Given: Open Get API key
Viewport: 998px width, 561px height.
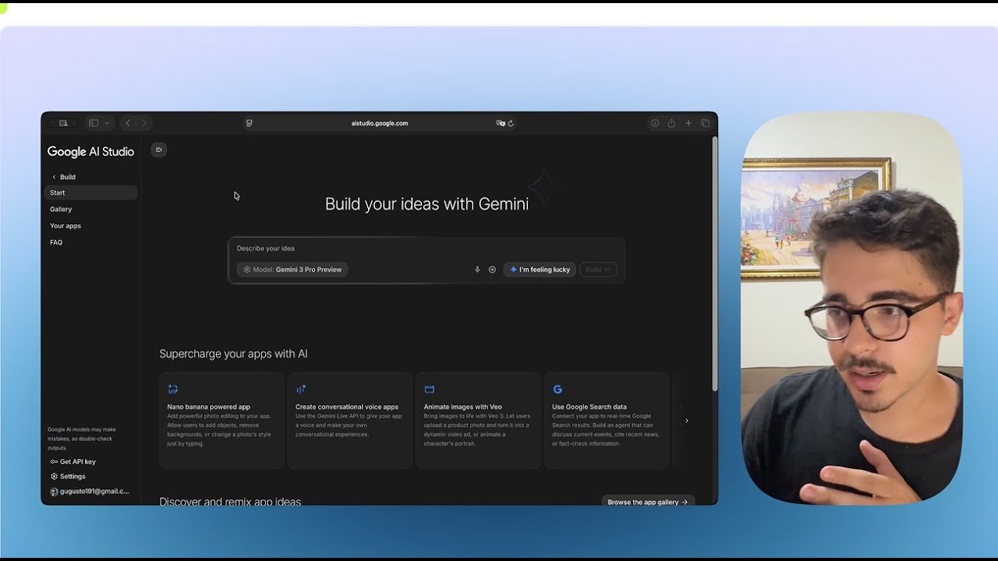Looking at the screenshot, I should point(73,462).
